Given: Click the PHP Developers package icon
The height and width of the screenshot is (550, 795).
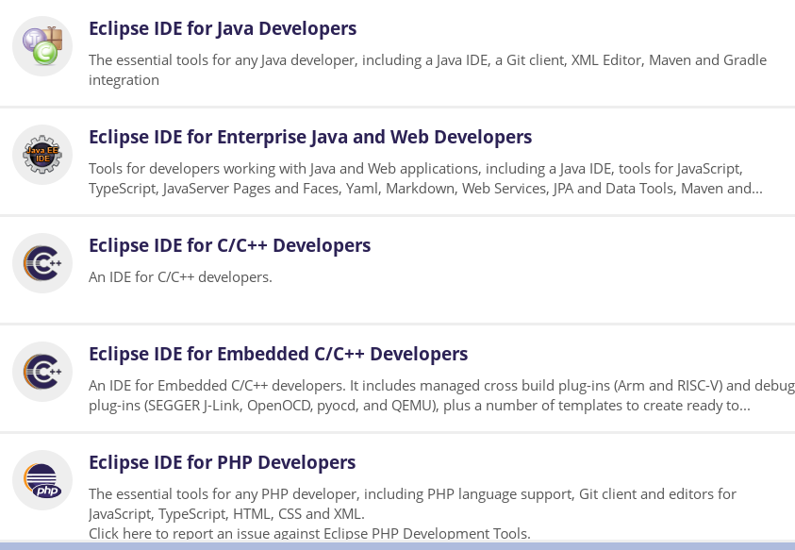Looking at the screenshot, I should 42,480.
